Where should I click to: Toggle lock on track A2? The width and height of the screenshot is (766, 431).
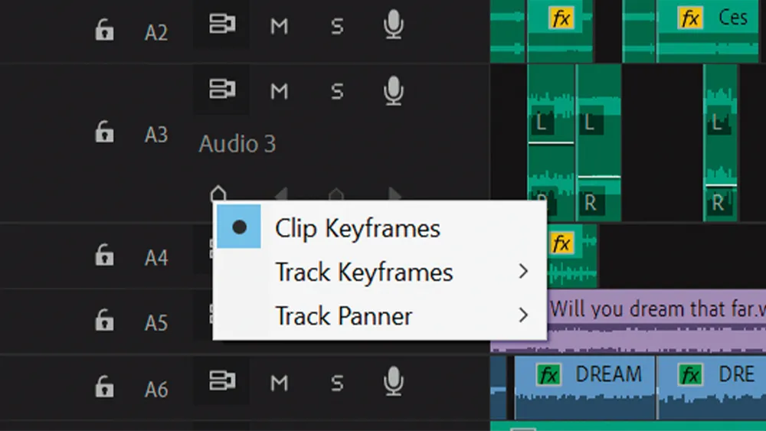(103, 31)
